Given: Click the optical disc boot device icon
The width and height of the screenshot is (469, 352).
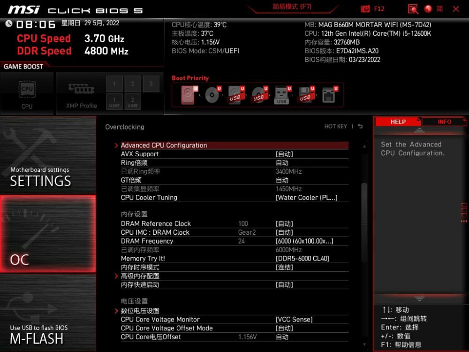Looking at the screenshot, I should coord(212,95).
